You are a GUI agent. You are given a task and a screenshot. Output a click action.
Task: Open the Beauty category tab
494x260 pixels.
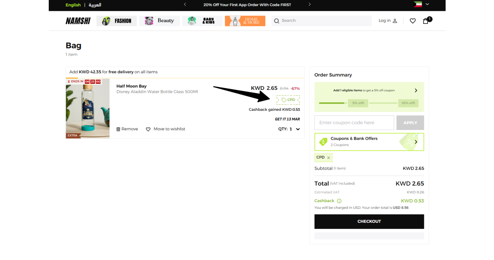(x=159, y=21)
